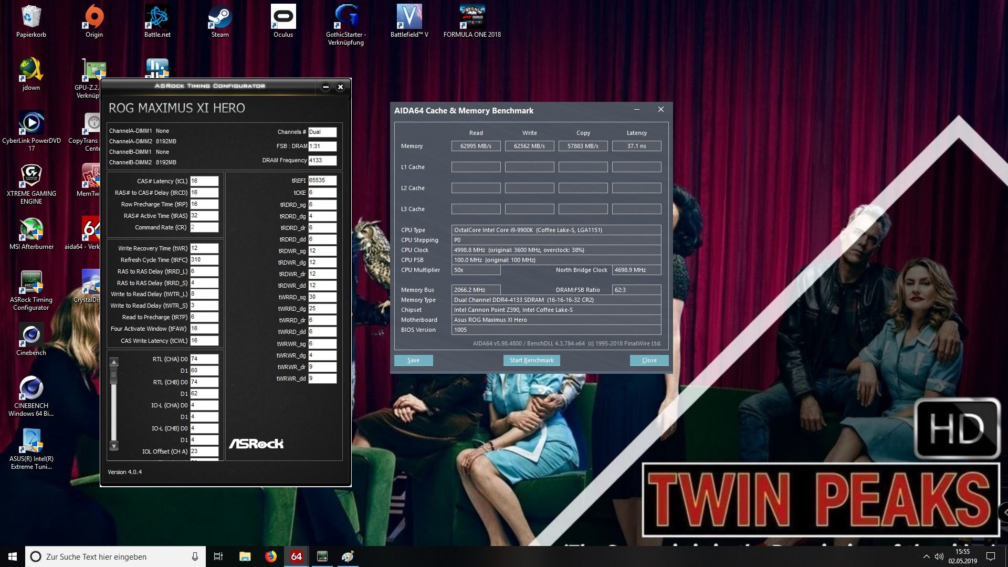Close the ASRock Timing Configurator window

(340, 87)
